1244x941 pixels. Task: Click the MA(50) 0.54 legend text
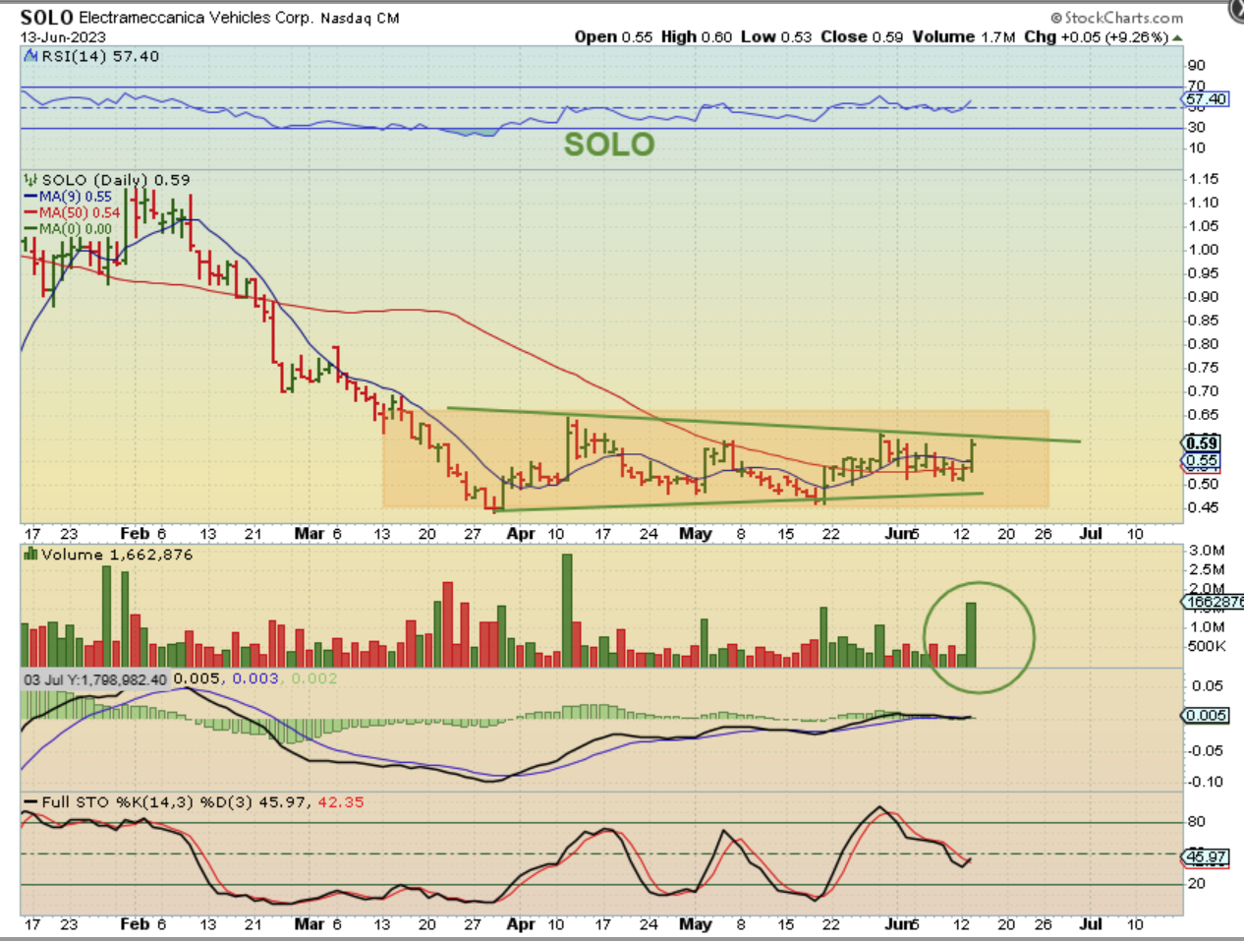tap(80, 212)
